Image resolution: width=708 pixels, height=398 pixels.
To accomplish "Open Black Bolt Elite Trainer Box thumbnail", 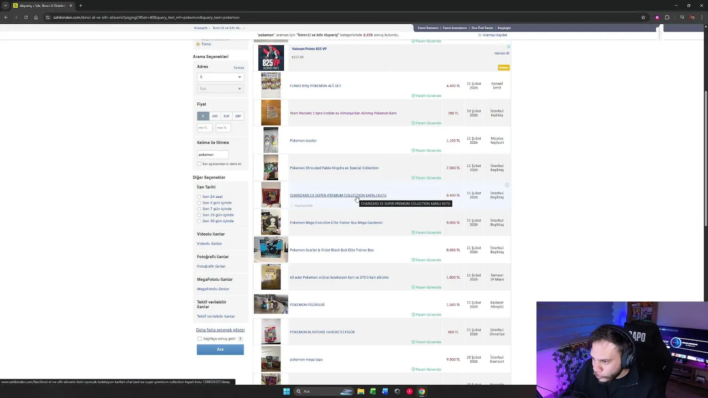I will pos(271,249).
